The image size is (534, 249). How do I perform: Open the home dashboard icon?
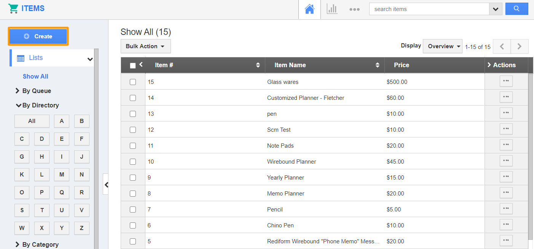309,9
